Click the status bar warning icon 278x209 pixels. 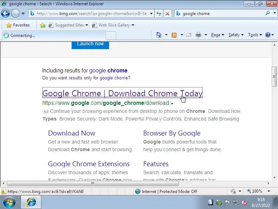pos(3,191)
